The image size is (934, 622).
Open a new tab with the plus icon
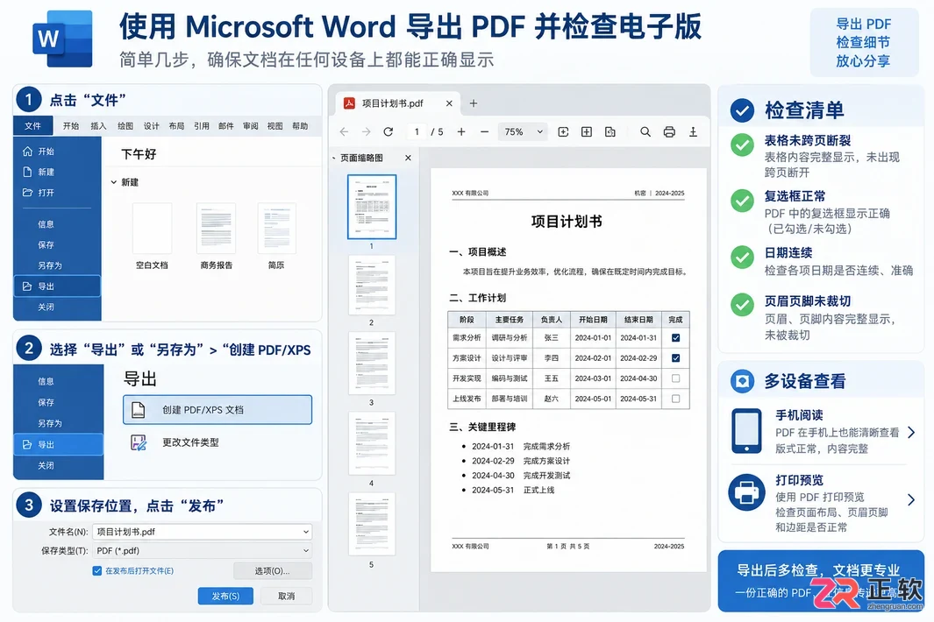coord(474,103)
